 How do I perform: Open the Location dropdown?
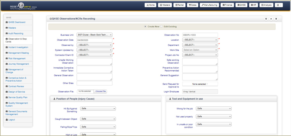pyautogui.click(x=200, y=40)
